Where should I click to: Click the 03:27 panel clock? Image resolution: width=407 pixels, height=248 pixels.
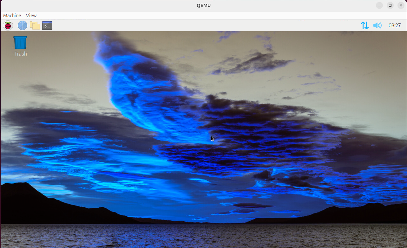tap(395, 25)
